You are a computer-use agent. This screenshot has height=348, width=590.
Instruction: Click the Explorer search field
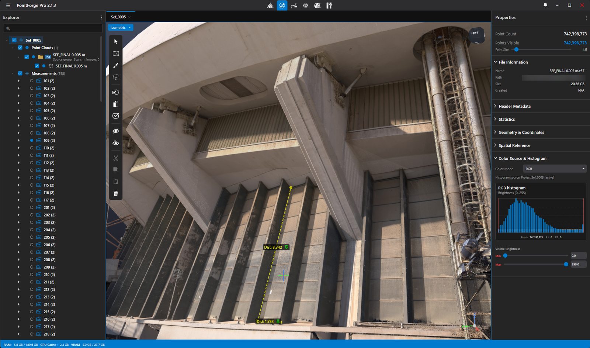click(53, 28)
